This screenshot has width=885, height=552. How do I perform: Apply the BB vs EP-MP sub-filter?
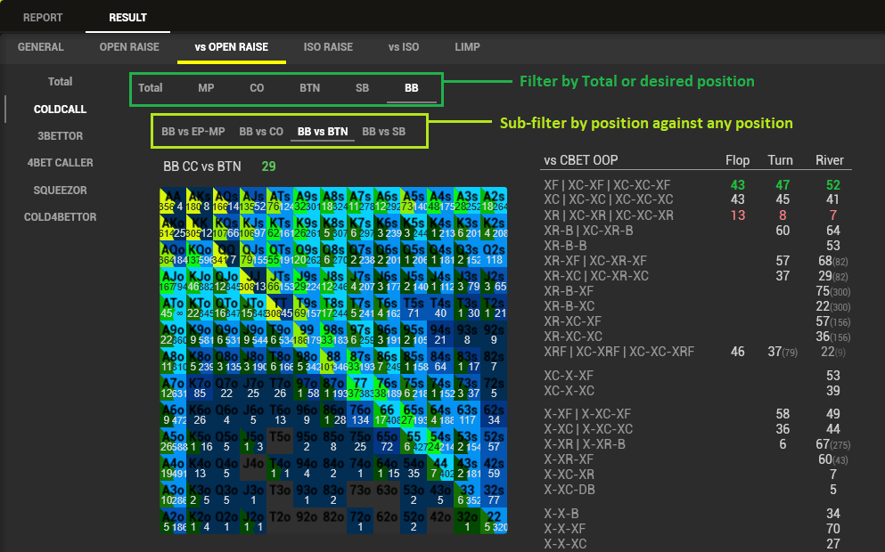pos(193,132)
